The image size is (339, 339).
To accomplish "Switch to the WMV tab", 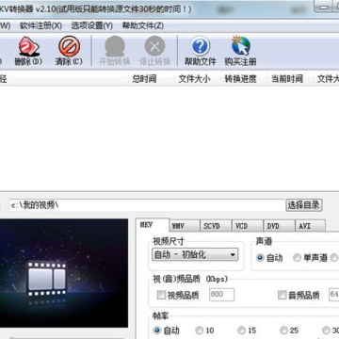I will pos(185,226).
